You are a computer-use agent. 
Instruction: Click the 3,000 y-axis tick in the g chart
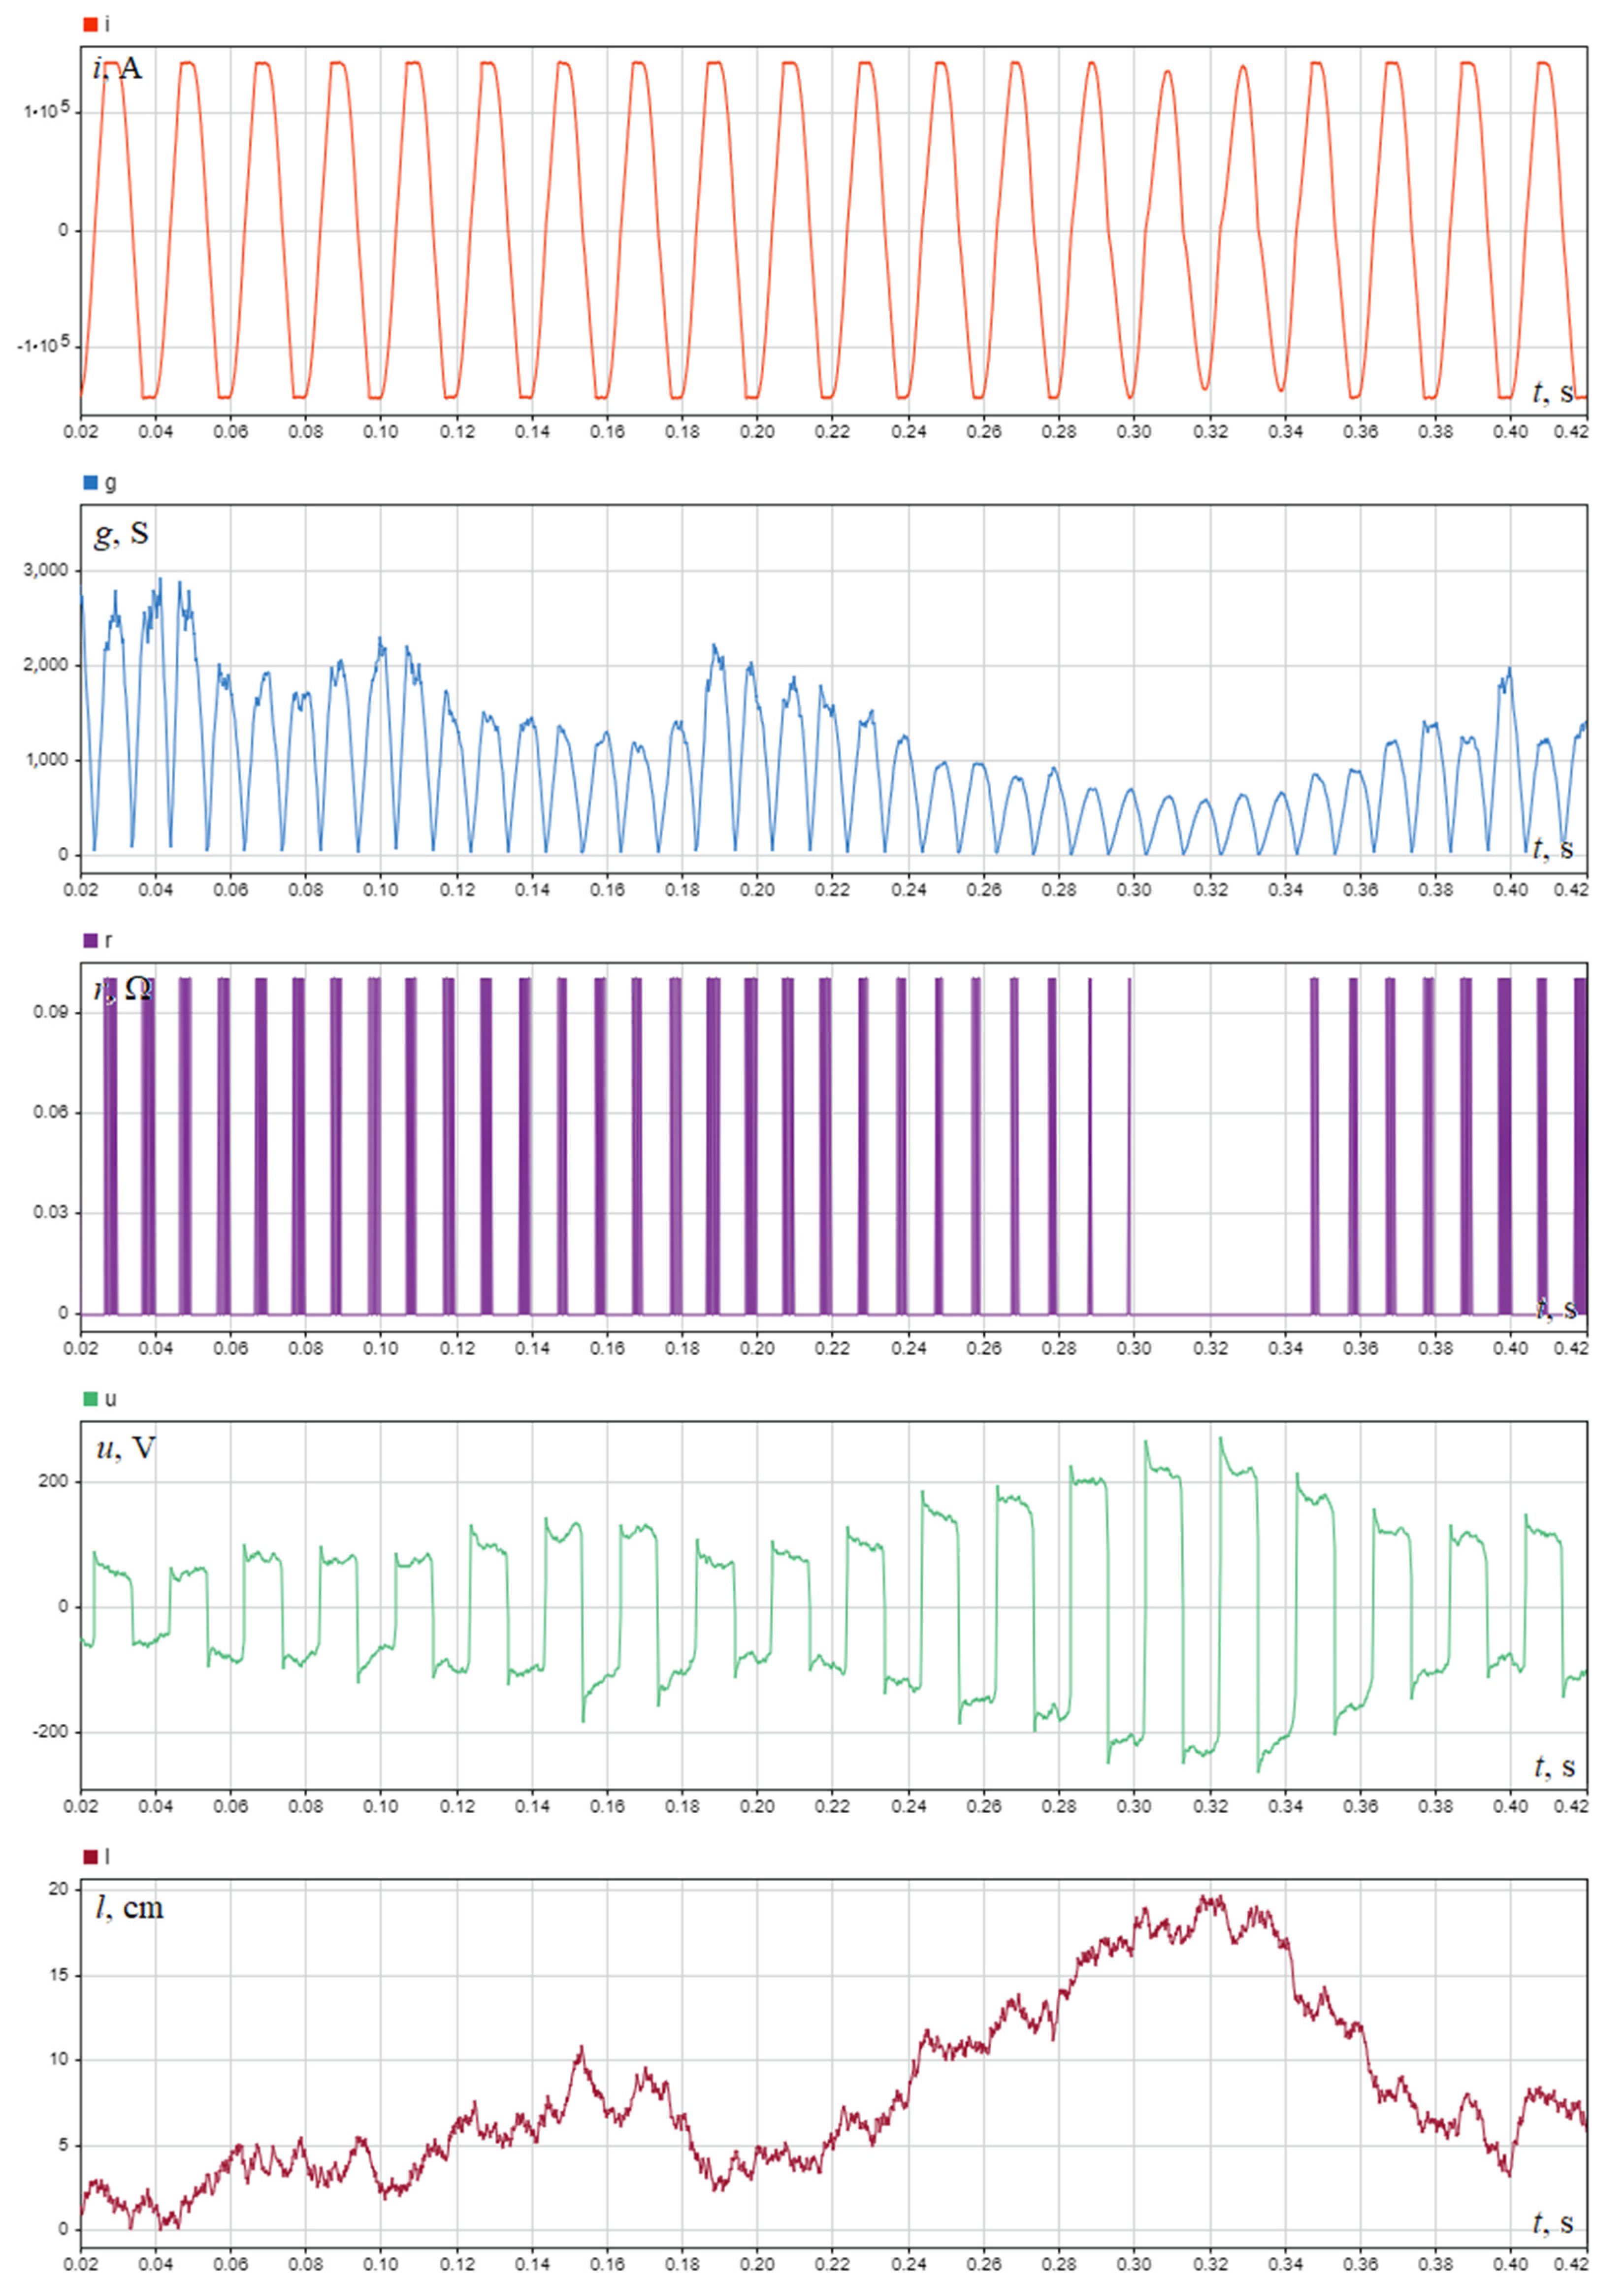click(46, 571)
